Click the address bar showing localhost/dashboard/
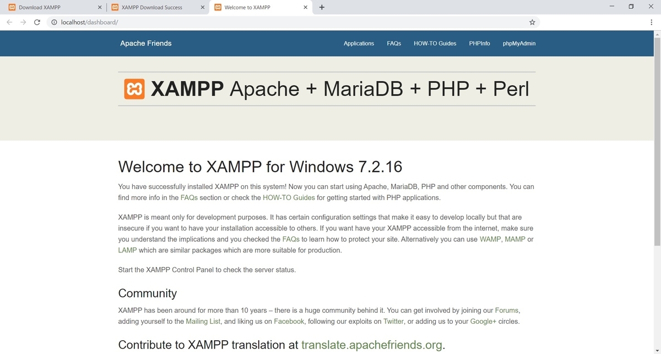This screenshot has height=354, width=661. pyautogui.click(x=292, y=23)
